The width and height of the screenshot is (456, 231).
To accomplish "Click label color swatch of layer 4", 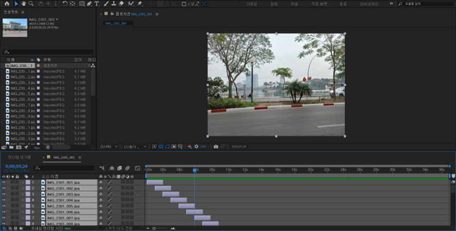I will tap(28, 200).
